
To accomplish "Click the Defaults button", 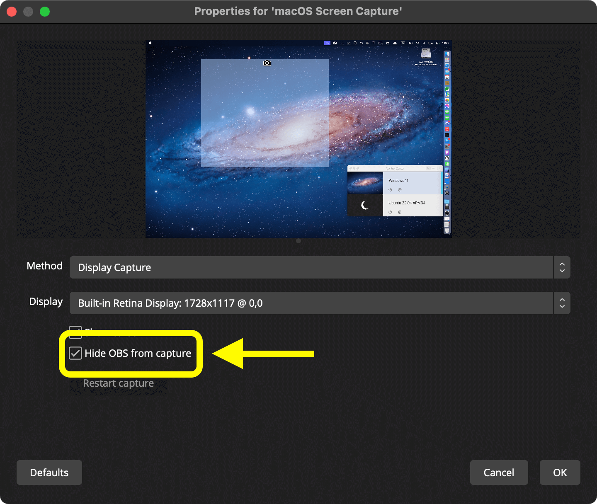I will [x=49, y=472].
